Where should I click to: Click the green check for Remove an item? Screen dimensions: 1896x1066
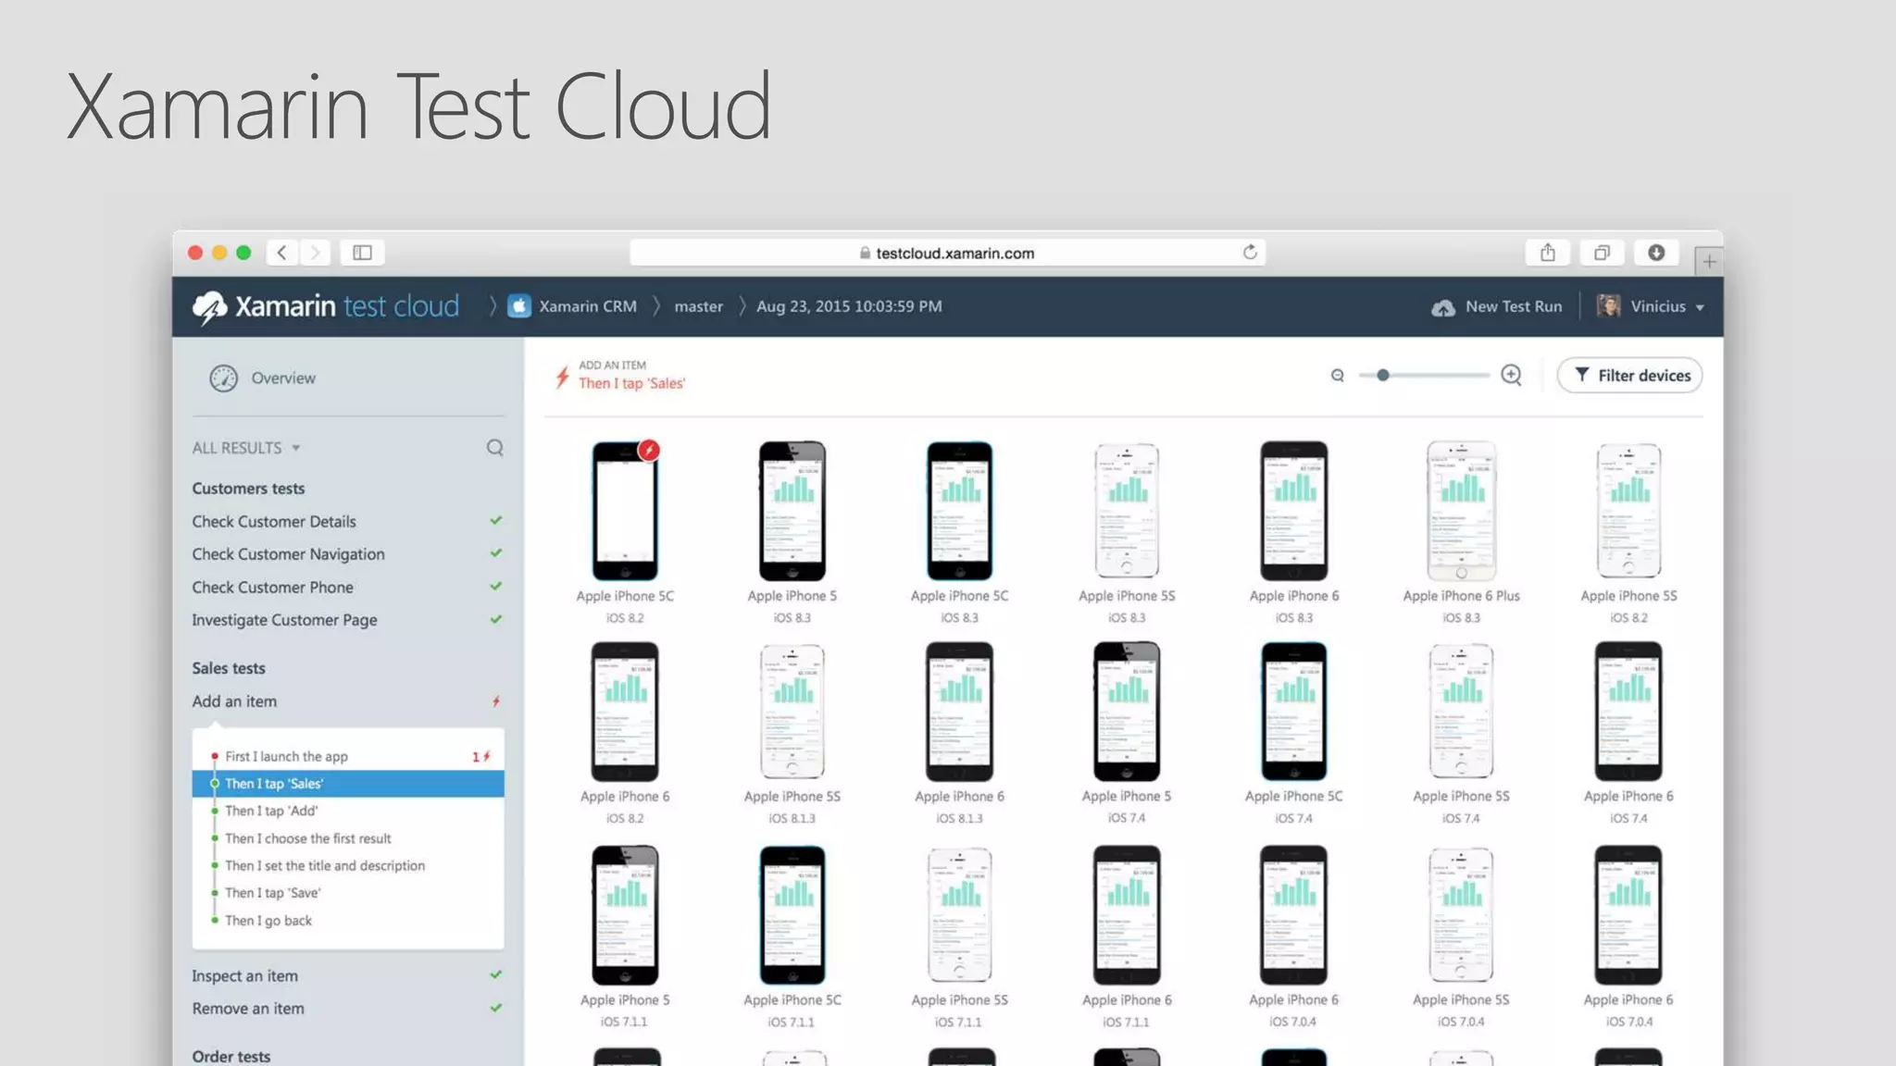(496, 1008)
